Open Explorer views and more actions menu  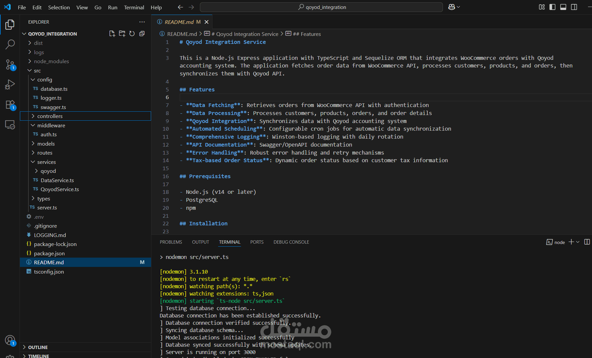pyautogui.click(x=142, y=22)
